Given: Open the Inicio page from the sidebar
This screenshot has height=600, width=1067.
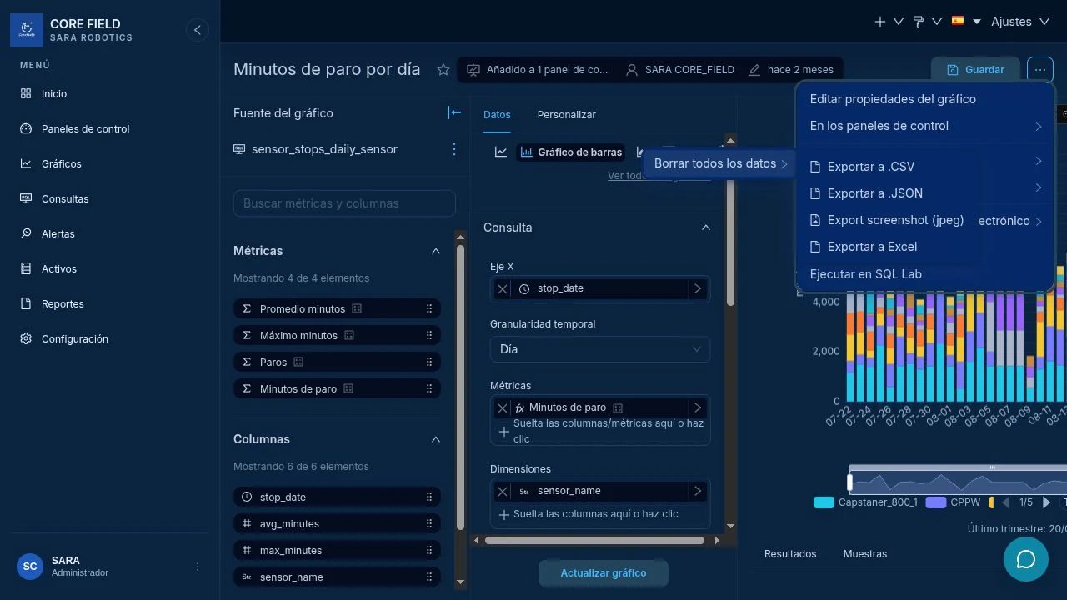Looking at the screenshot, I should 54,94.
